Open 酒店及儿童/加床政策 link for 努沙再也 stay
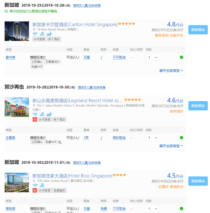 point(92,88)
